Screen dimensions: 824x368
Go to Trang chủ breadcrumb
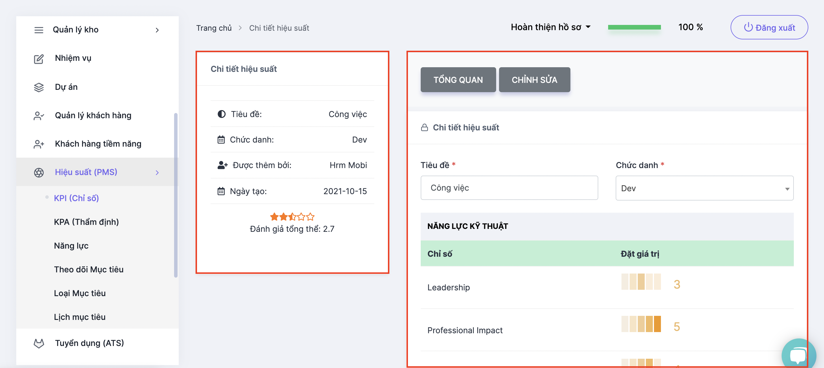214,28
